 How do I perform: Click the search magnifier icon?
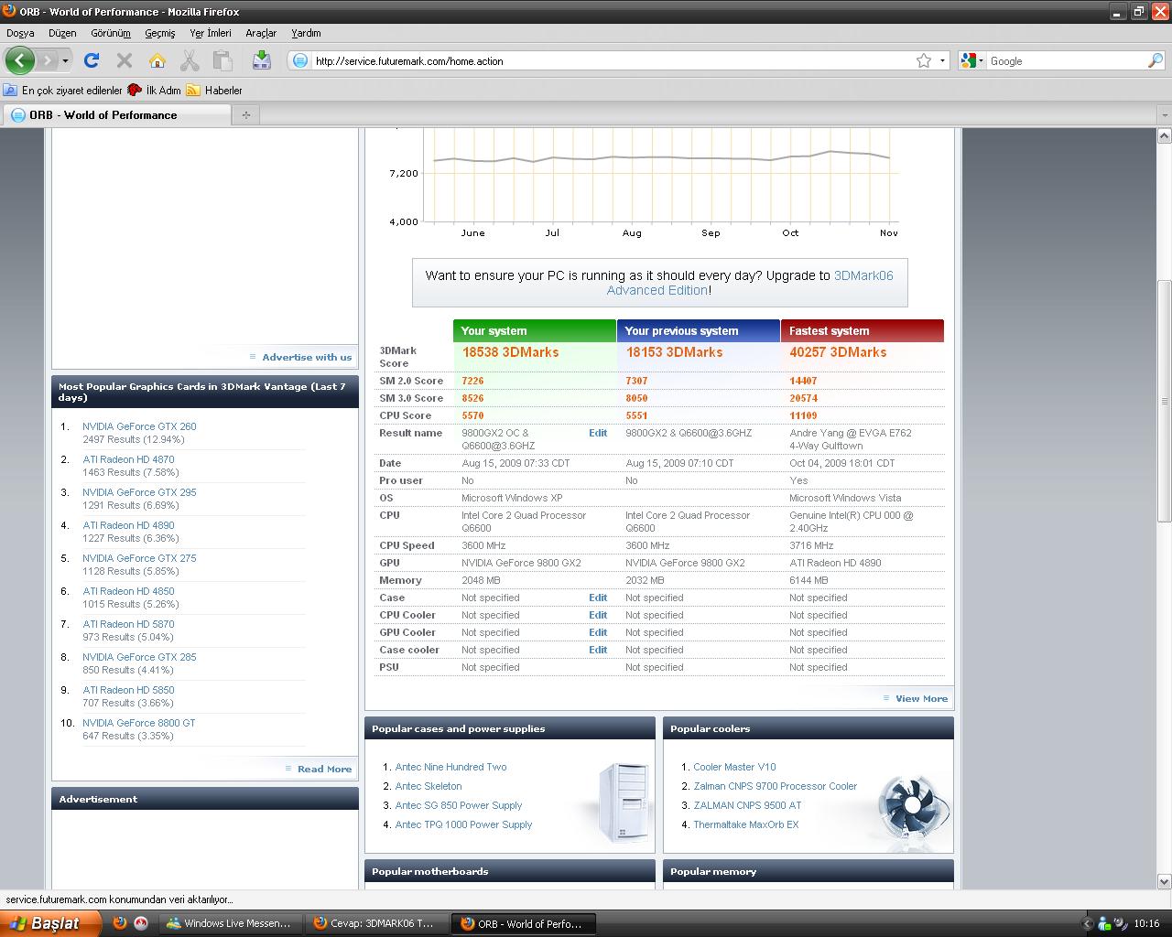1156,60
